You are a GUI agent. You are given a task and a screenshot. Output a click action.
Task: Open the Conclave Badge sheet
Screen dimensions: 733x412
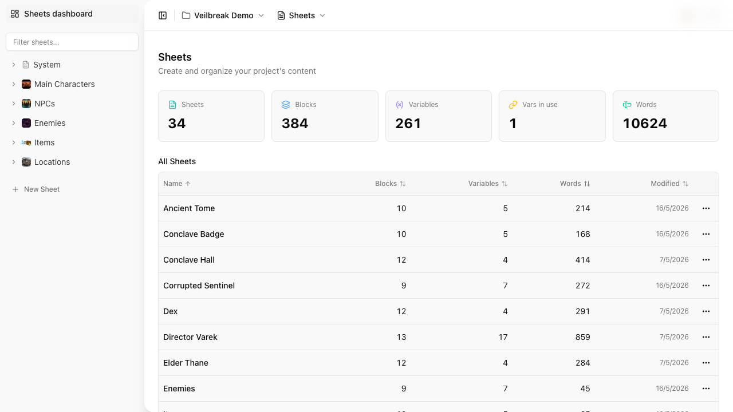194,234
